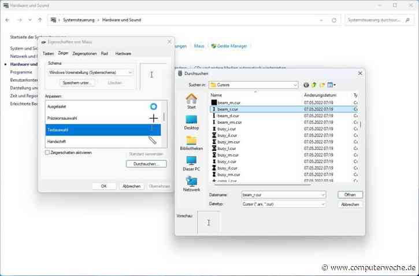Screen dimensions: 419x276
Task: Open Bibliotheken in the Durchsuchen sidebar
Action: click(x=191, y=143)
